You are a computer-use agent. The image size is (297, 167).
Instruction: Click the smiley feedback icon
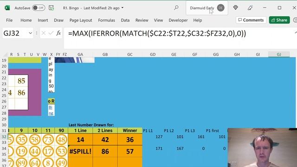295,20
